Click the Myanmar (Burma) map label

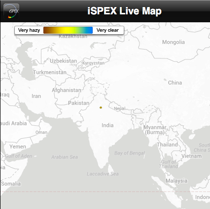click(155, 130)
